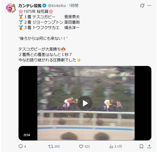Like the tweet with 523 likes

click(x=81, y=147)
